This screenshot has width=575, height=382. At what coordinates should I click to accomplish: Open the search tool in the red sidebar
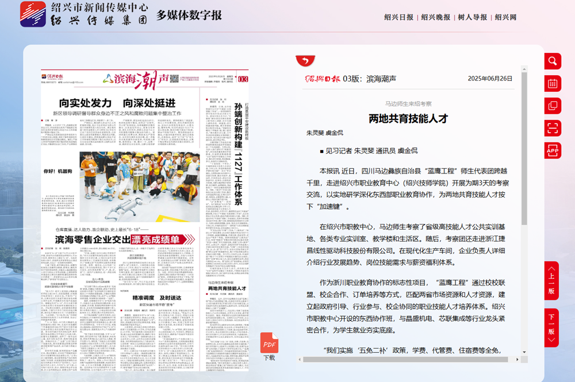point(553,61)
